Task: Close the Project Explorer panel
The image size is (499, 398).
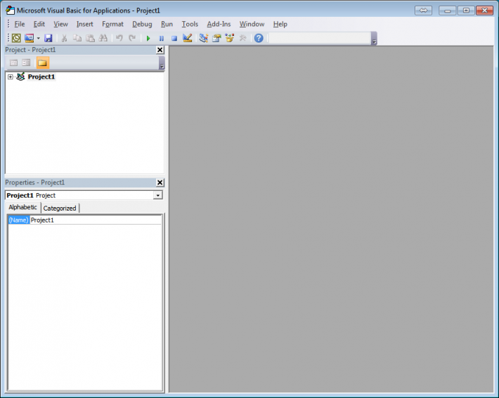Action: [x=160, y=50]
